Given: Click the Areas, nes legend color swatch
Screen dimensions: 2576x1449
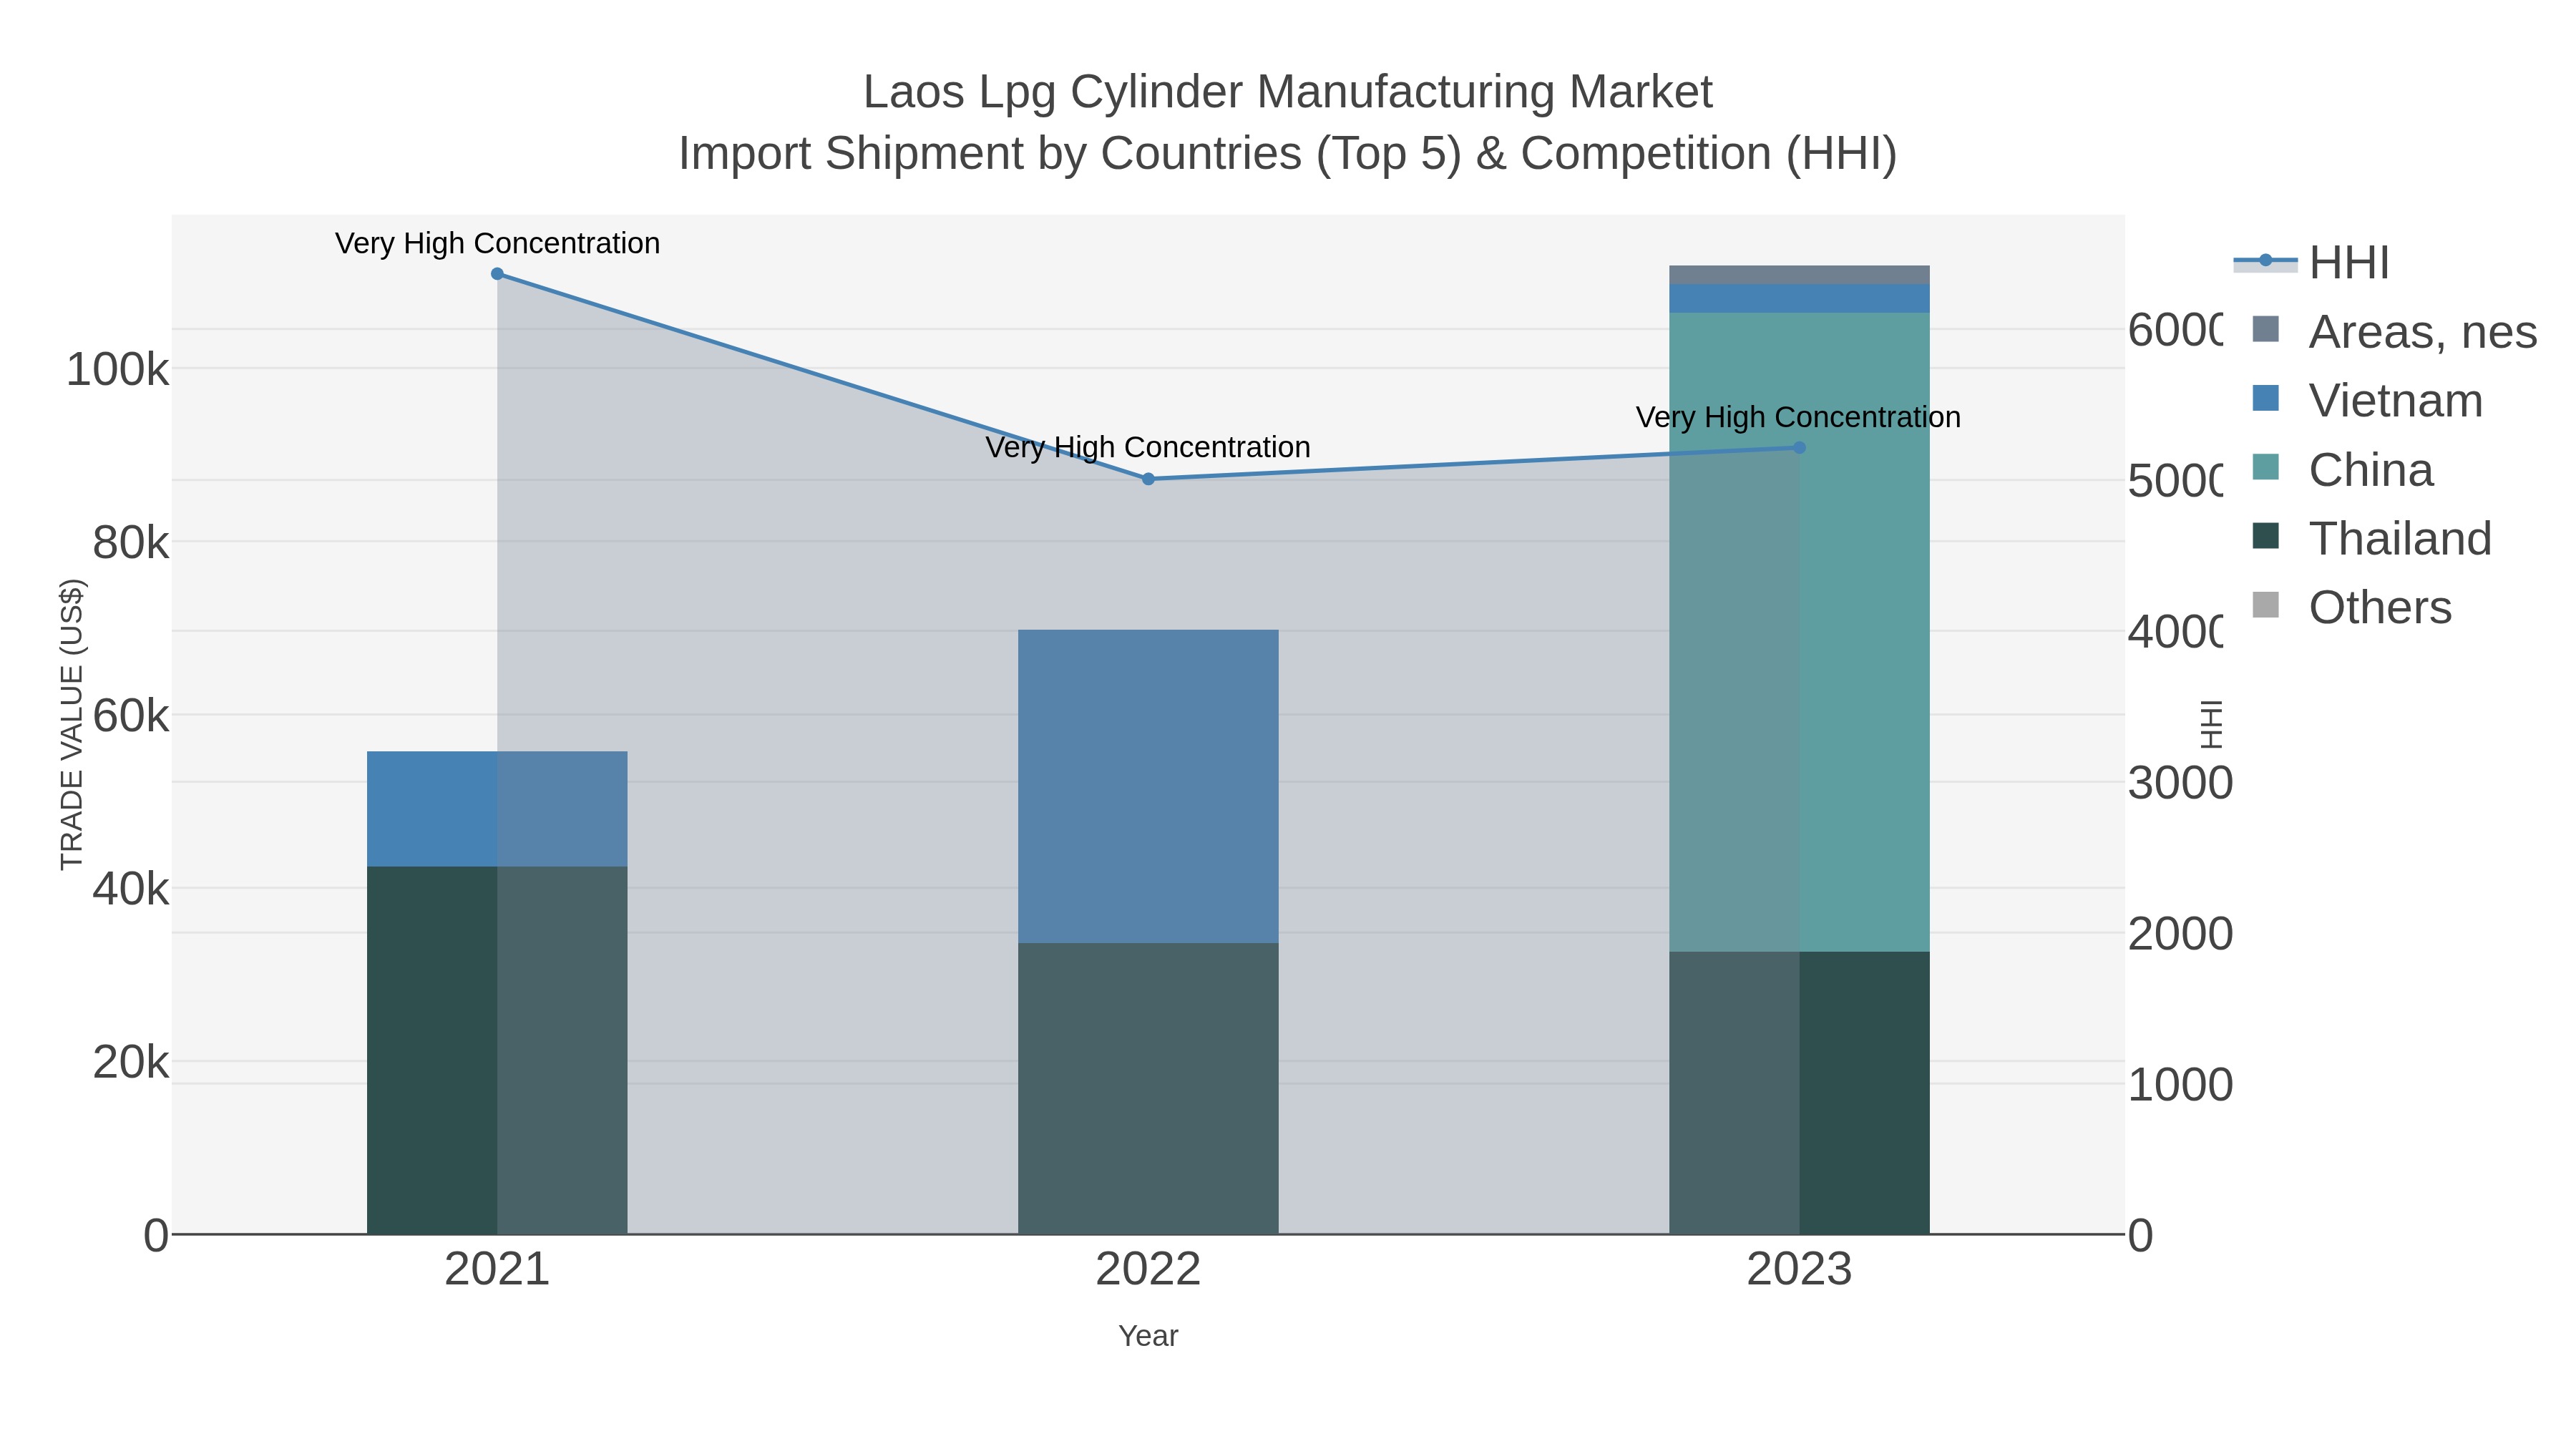Looking at the screenshot, I should tap(2265, 329).
